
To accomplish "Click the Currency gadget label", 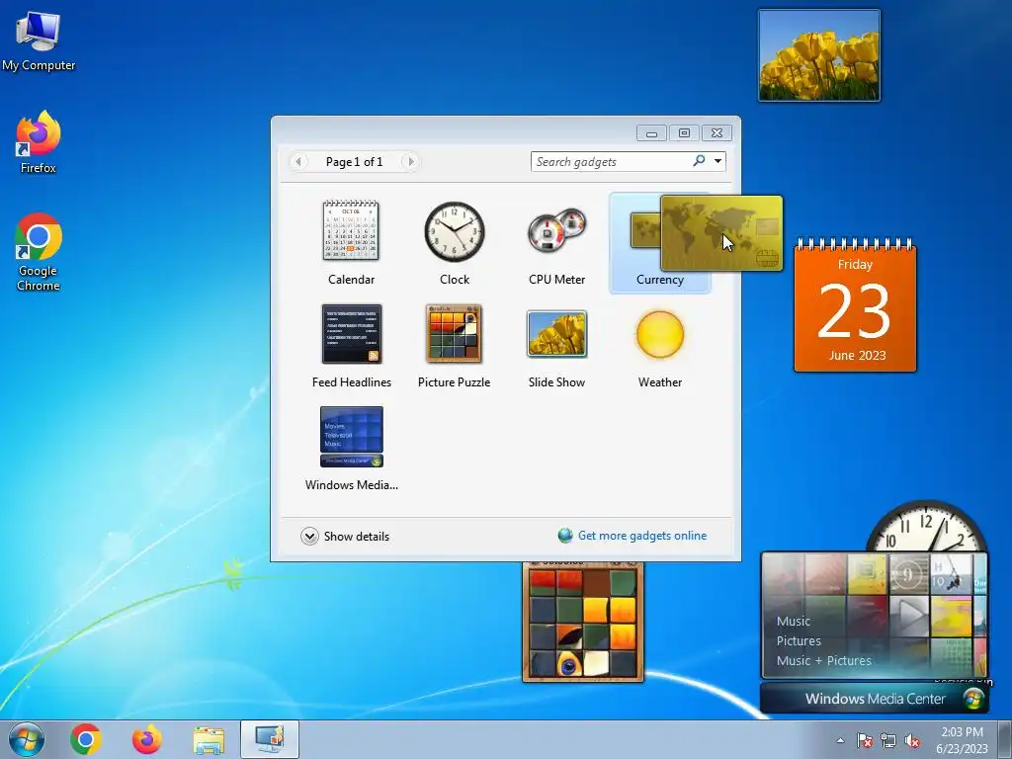I will 659,280.
